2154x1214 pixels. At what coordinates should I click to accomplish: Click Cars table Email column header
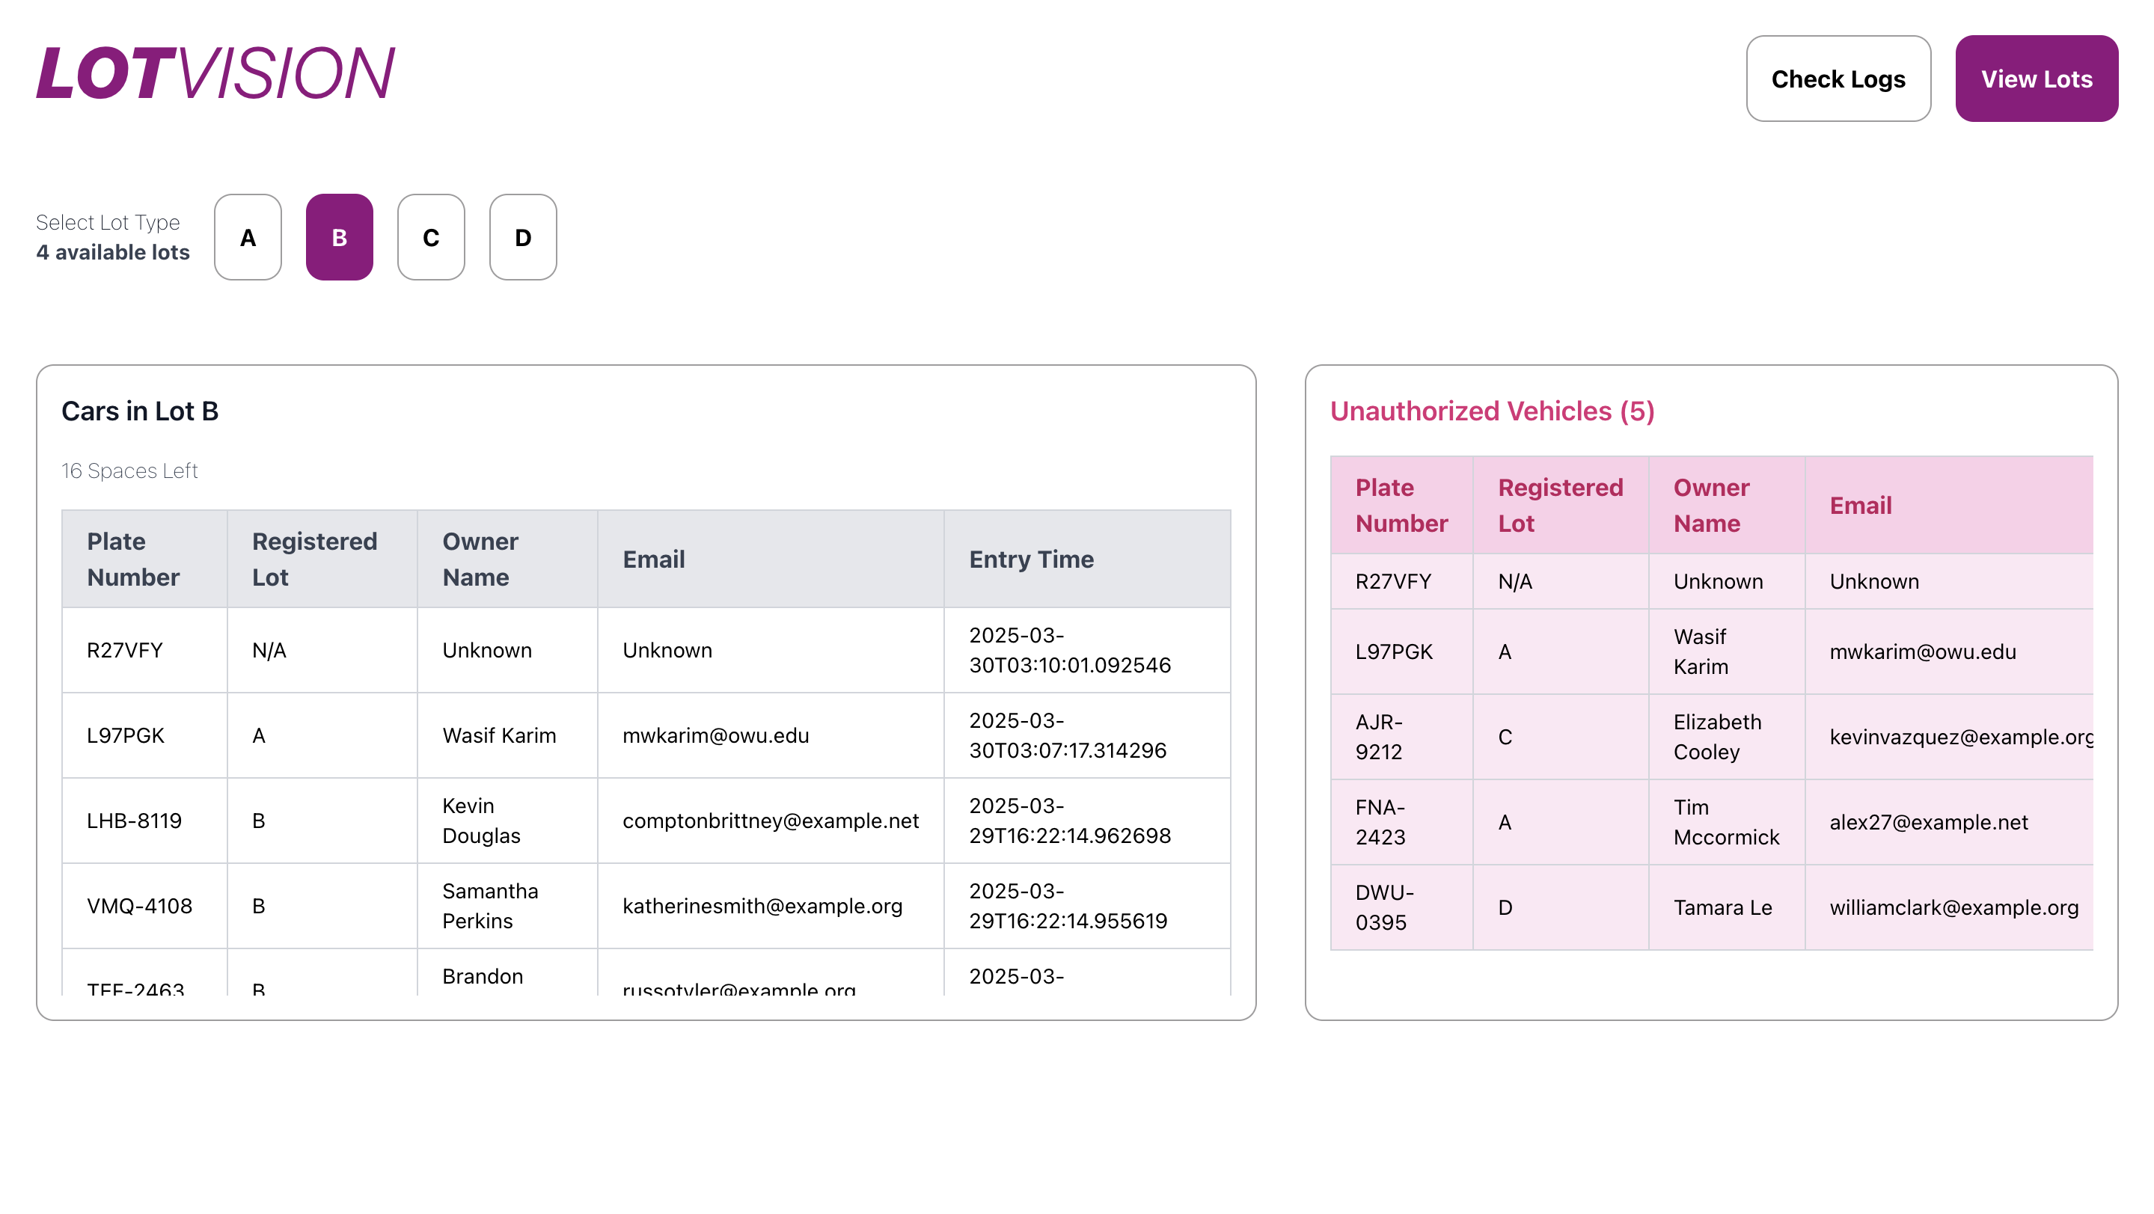[x=653, y=560]
